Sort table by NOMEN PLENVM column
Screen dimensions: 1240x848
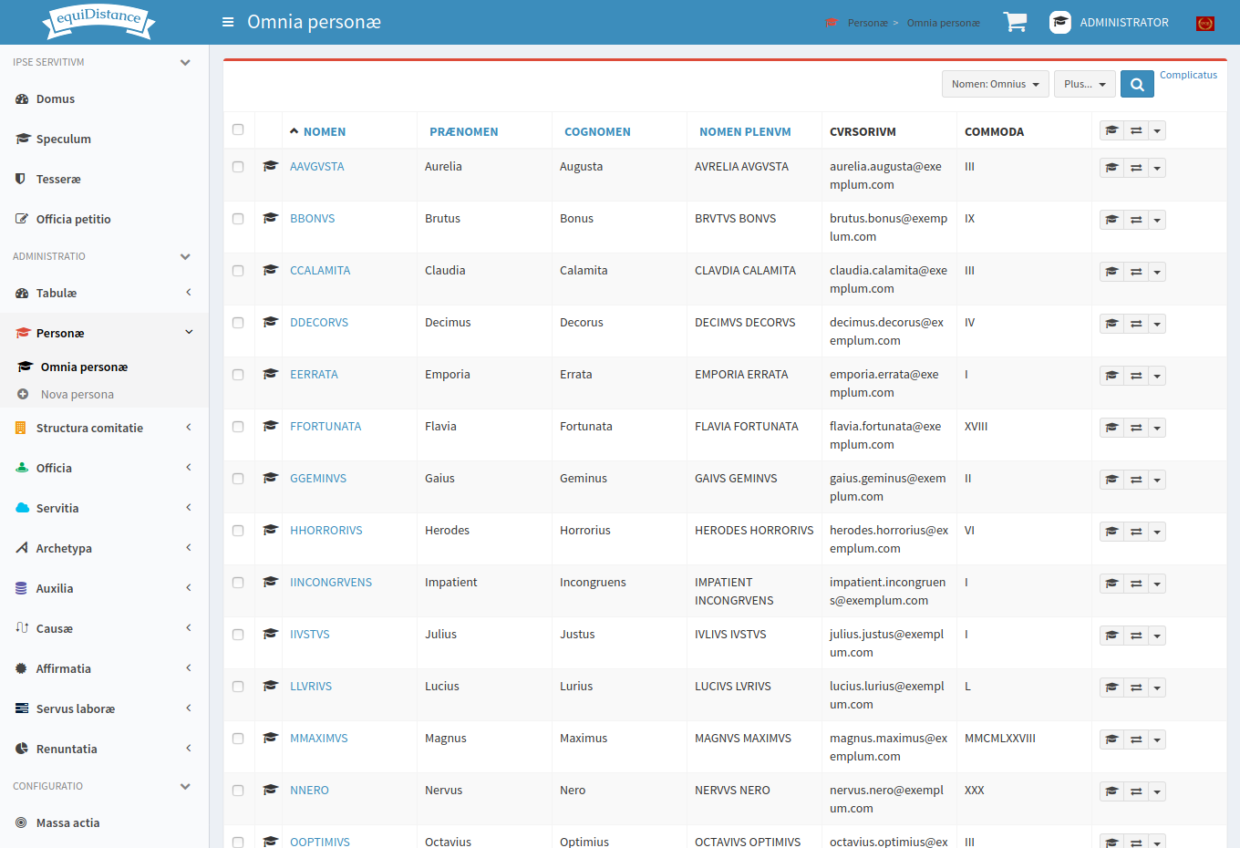point(745,131)
